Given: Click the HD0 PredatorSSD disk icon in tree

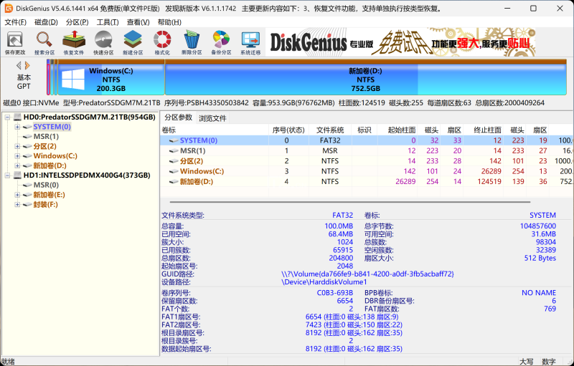Looking at the screenshot, I should tap(17, 117).
